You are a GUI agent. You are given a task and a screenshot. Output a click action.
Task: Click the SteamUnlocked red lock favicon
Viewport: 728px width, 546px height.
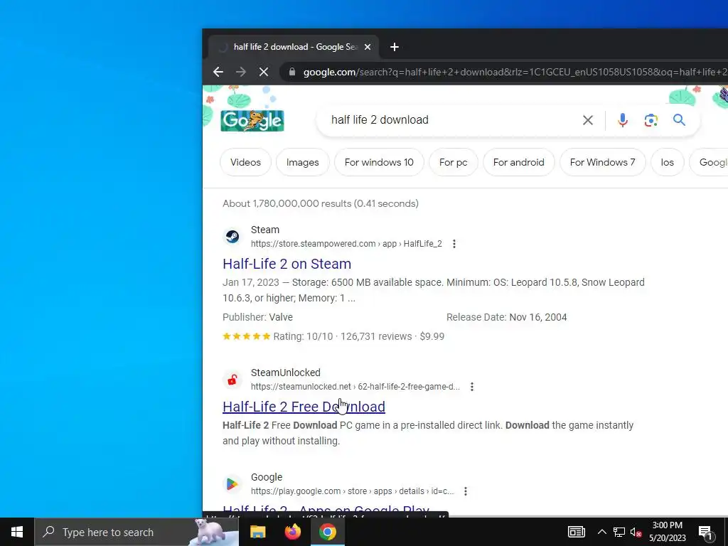232,380
